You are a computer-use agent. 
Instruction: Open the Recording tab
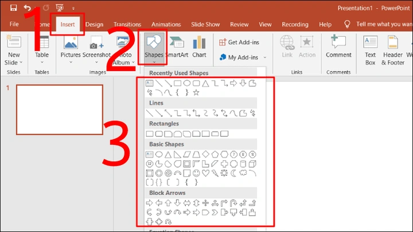click(x=295, y=25)
